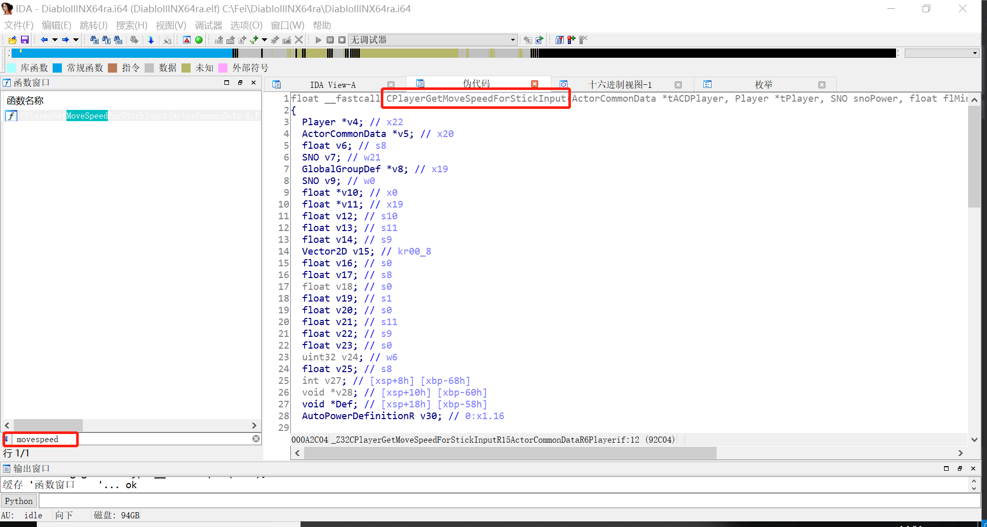Screen dimensions: 987x527
Task: Click the add breakpoint red-plus icon
Action: click(x=571, y=40)
